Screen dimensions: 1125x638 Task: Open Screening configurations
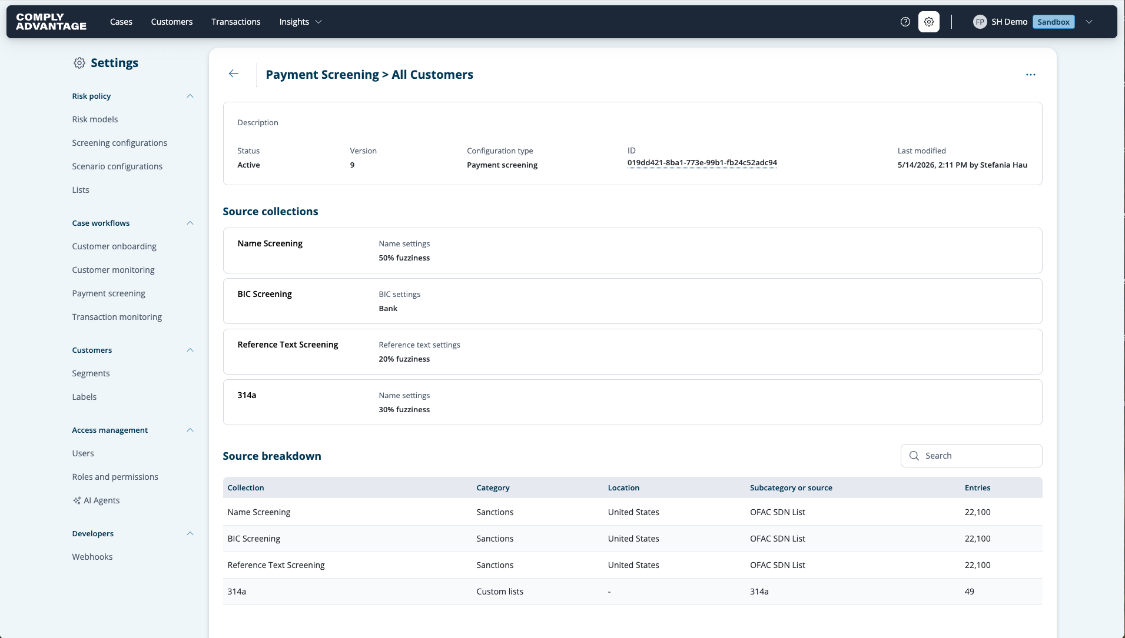tap(120, 143)
